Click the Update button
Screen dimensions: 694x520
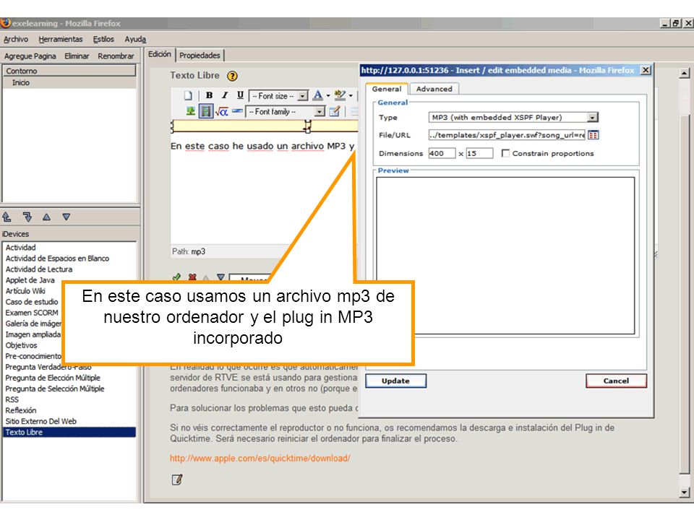pos(395,381)
